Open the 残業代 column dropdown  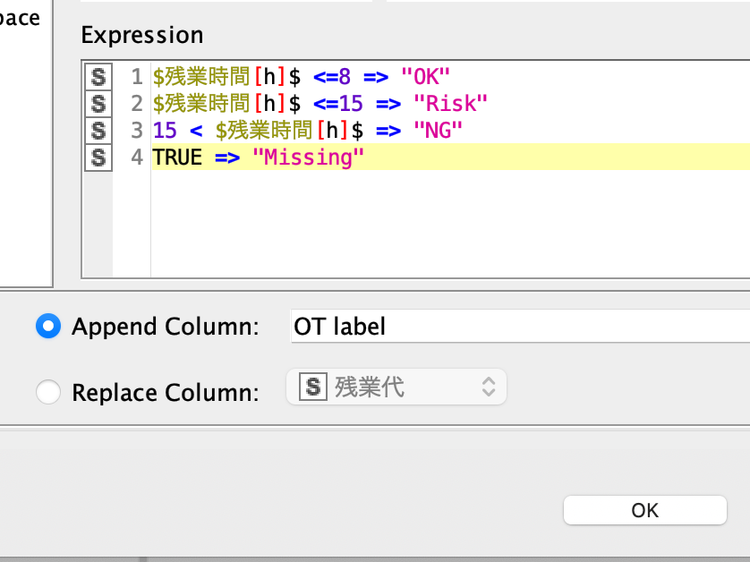tap(396, 387)
